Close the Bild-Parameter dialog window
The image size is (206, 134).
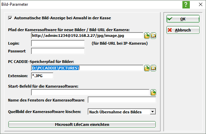[201, 4]
